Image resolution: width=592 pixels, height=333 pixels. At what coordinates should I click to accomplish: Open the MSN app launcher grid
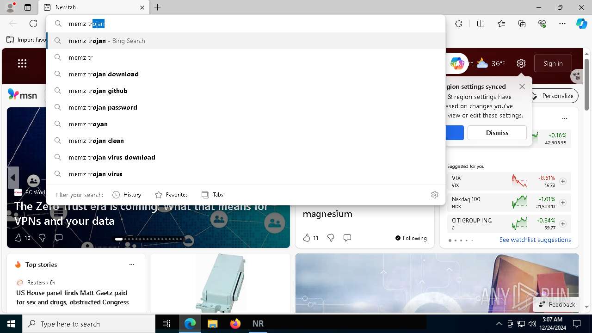(x=22, y=63)
